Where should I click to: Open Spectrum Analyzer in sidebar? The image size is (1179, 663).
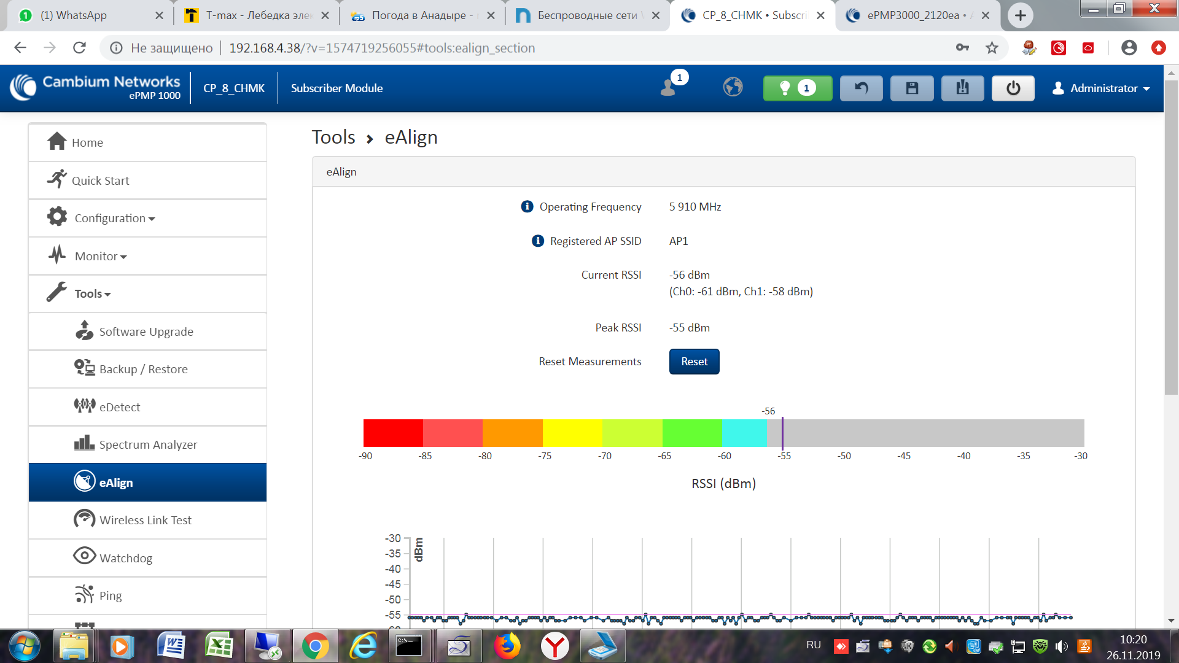pos(148,444)
